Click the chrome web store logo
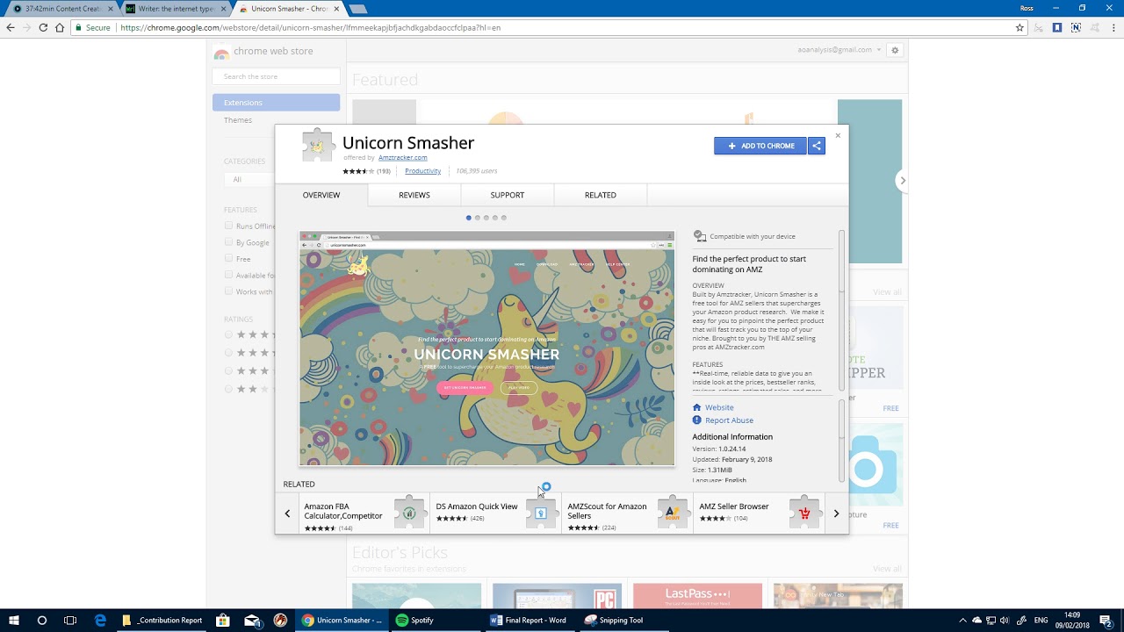 (x=221, y=52)
